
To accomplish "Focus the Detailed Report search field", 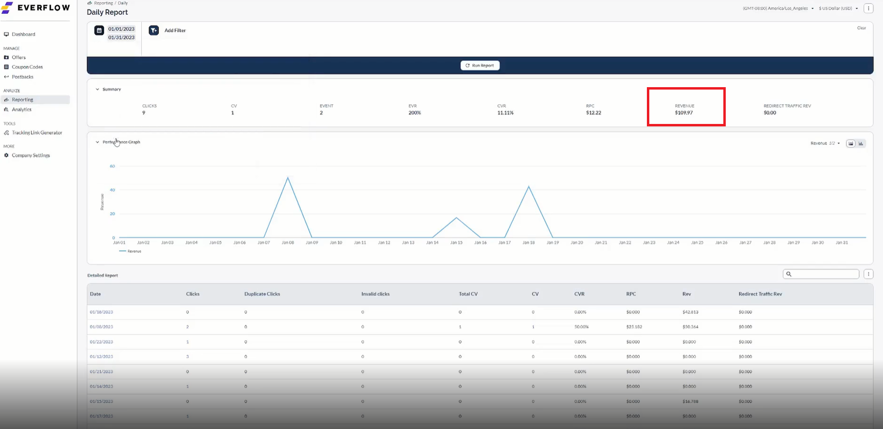I will [x=821, y=274].
